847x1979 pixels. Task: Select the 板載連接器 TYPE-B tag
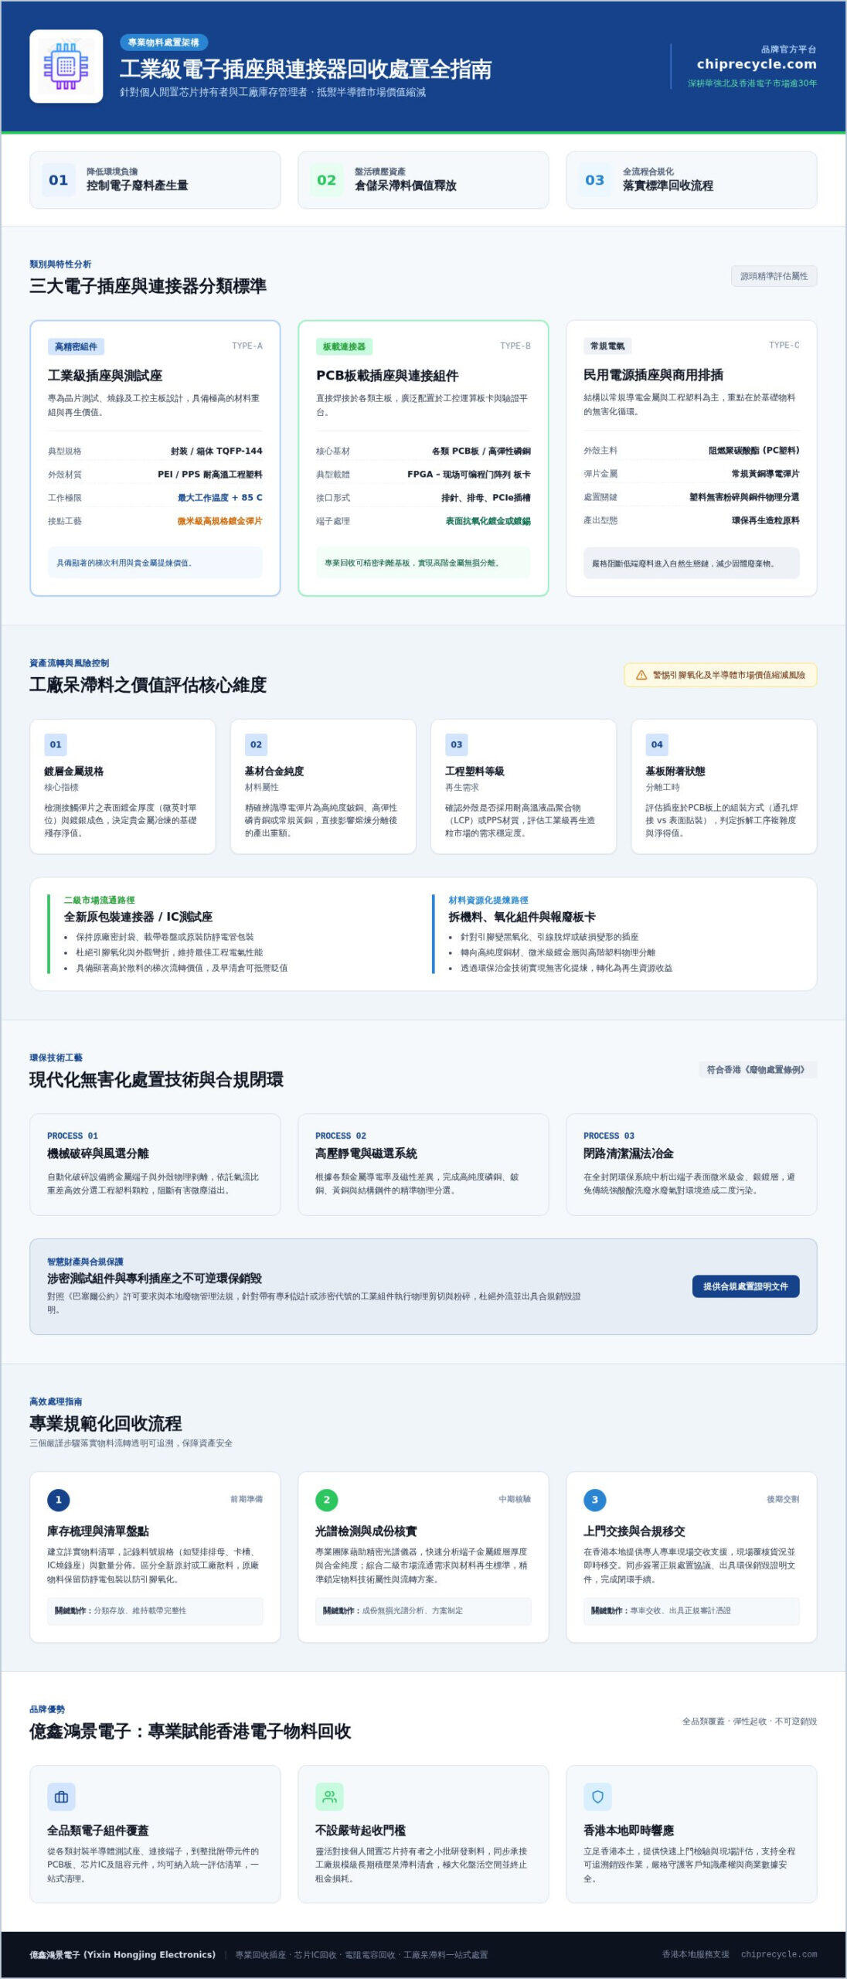click(x=344, y=346)
